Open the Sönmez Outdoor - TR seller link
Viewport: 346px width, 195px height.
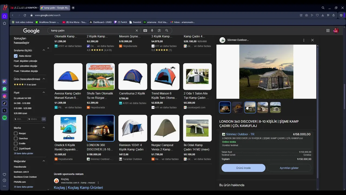point(240,134)
